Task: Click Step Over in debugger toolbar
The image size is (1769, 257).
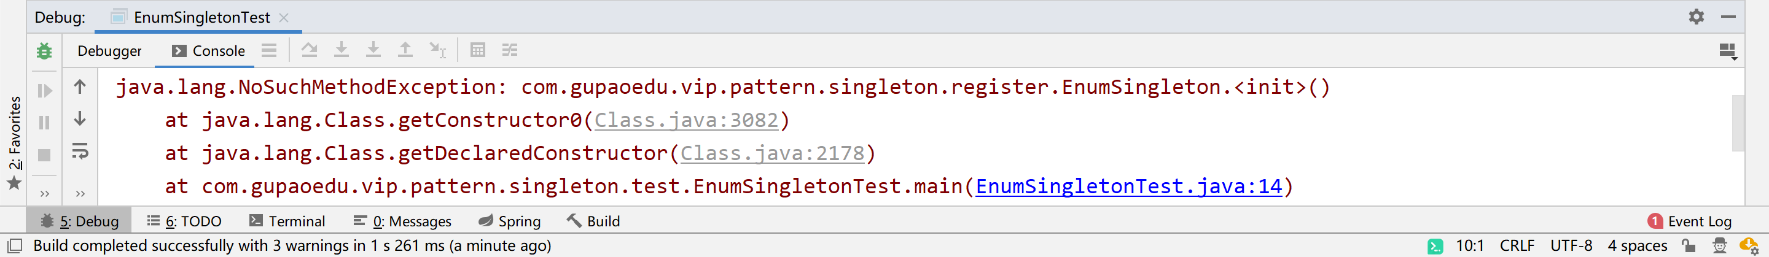Action: tap(309, 50)
